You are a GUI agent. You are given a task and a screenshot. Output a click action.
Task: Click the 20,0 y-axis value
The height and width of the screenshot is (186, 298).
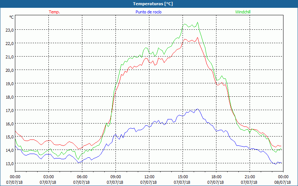pos(10,70)
